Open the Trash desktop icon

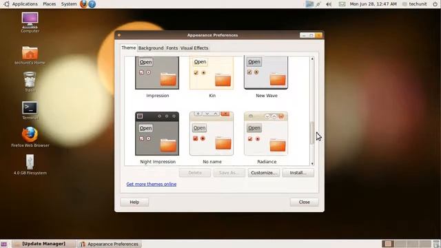[30, 80]
